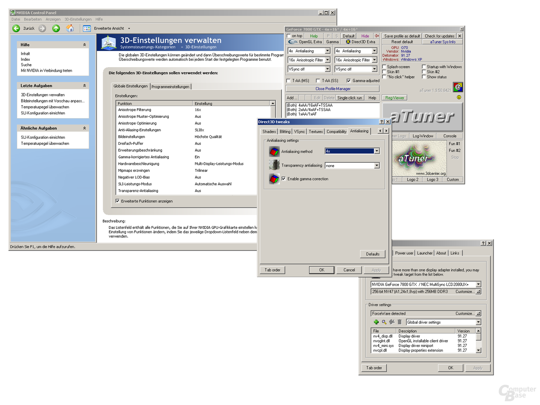Viewport: 540px width, 405px height.
Task: Disable the Enable gamma correction checkbox
Action: click(x=283, y=179)
